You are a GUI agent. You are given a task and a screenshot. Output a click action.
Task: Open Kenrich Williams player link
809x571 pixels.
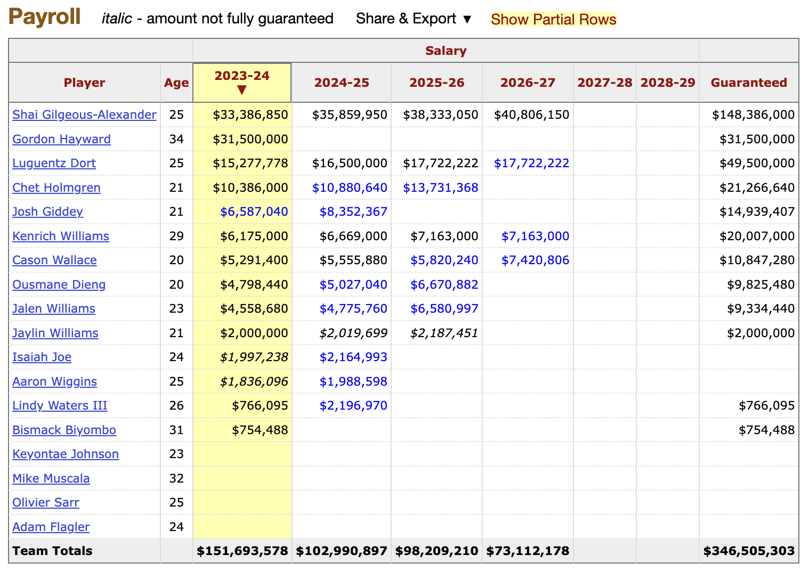click(60, 236)
